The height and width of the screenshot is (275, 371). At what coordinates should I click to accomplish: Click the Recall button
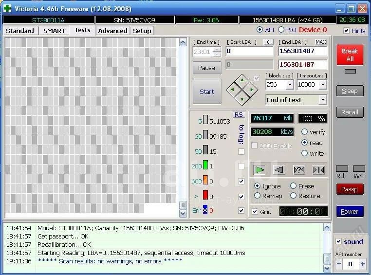(x=350, y=112)
